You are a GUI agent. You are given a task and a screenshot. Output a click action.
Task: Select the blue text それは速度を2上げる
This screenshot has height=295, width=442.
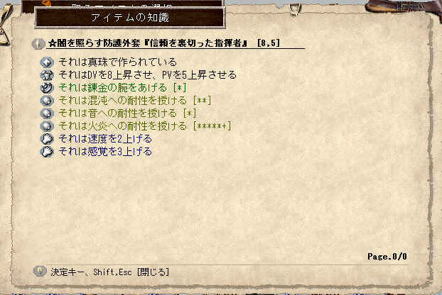pyautogui.click(x=105, y=139)
